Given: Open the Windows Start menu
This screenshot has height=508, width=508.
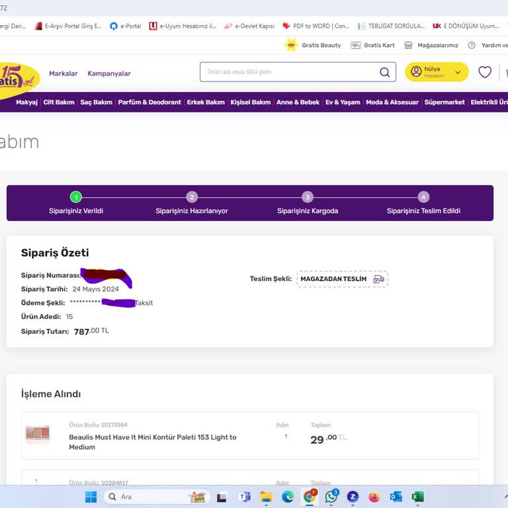Looking at the screenshot, I should [x=91, y=497].
